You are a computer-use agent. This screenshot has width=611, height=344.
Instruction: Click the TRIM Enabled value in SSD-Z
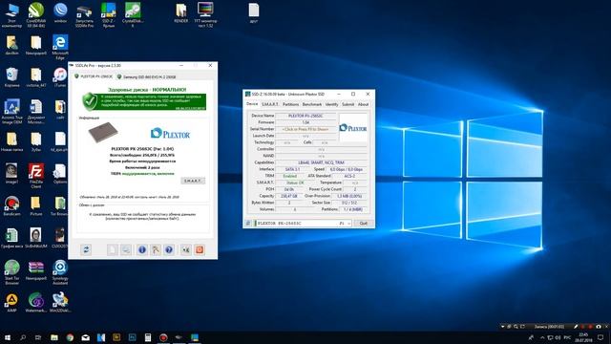289,176
